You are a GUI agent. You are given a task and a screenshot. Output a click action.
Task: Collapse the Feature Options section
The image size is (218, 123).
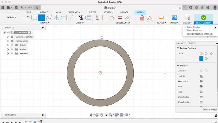pyautogui.click(x=178, y=48)
